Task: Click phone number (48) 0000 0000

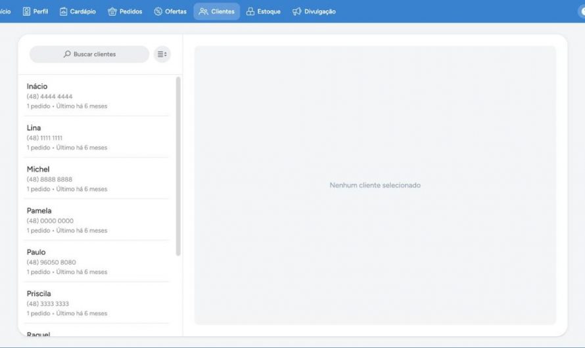Action: point(50,221)
